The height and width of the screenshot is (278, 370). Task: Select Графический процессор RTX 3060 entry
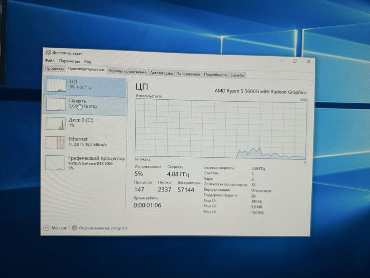(x=85, y=163)
